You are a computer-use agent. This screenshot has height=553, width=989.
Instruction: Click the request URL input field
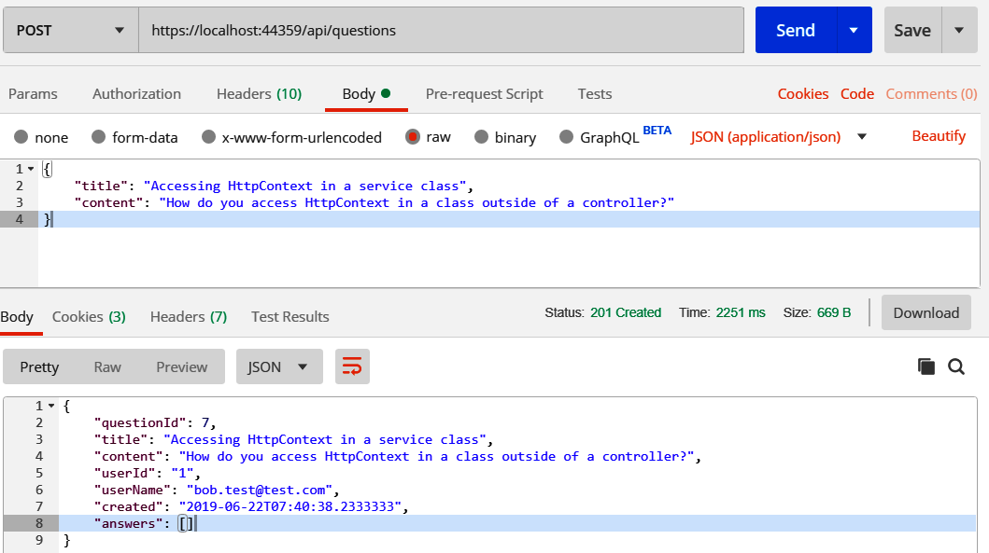pyautogui.click(x=441, y=30)
